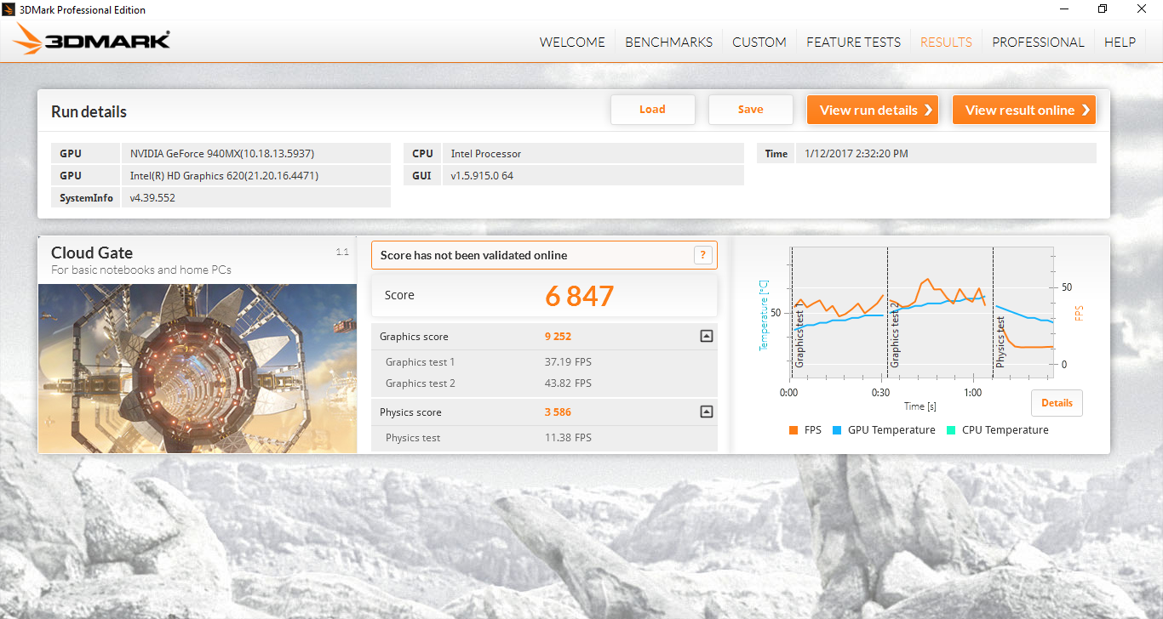The height and width of the screenshot is (619, 1163).
Task: Click Graphics score value 9 252
Action: click(558, 337)
